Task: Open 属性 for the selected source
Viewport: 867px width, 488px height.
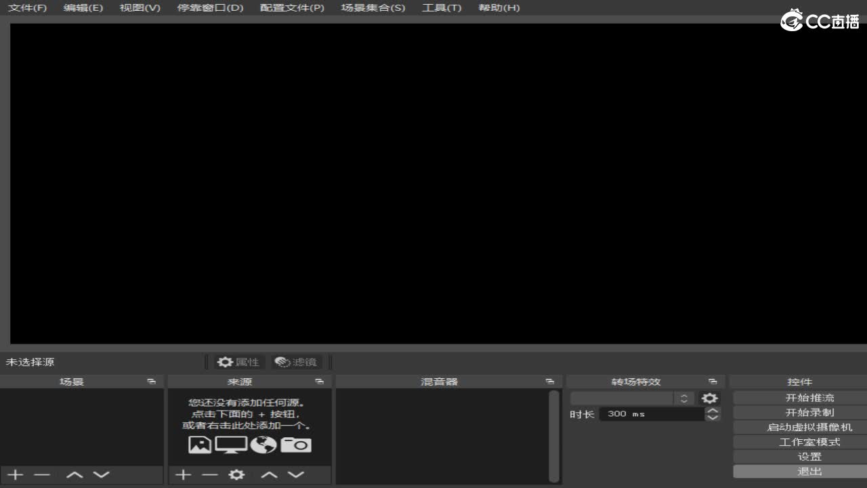Action: coord(238,362)
